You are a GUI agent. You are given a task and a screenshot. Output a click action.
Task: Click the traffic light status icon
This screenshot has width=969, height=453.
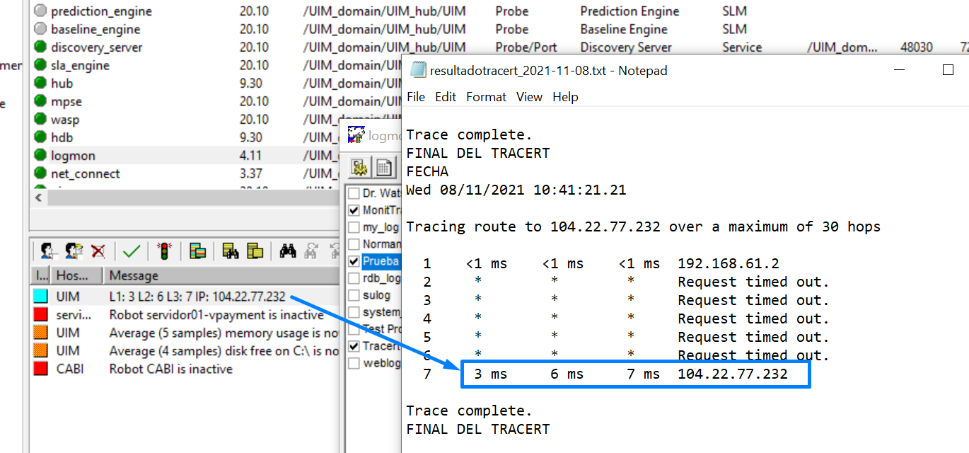tap(163, 251)
